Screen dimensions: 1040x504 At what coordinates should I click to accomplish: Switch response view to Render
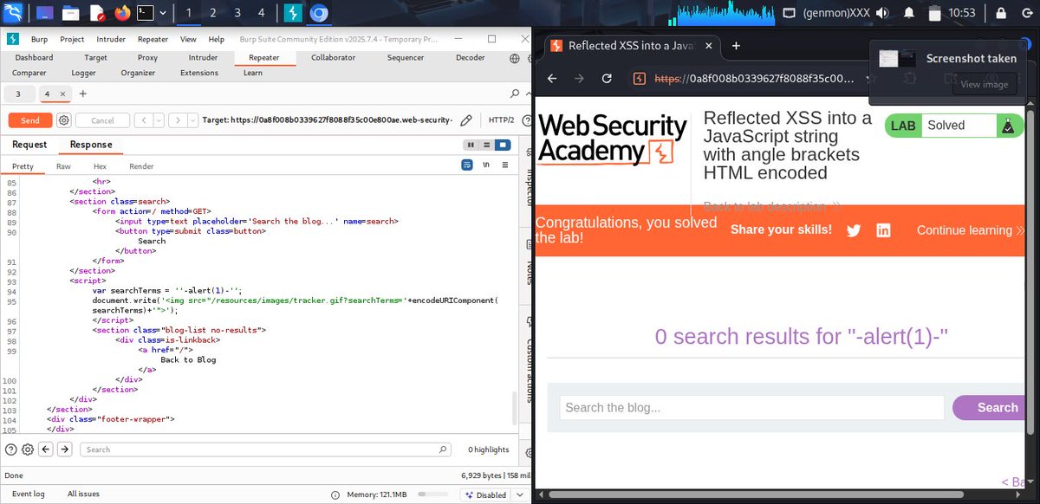(141, 165)
